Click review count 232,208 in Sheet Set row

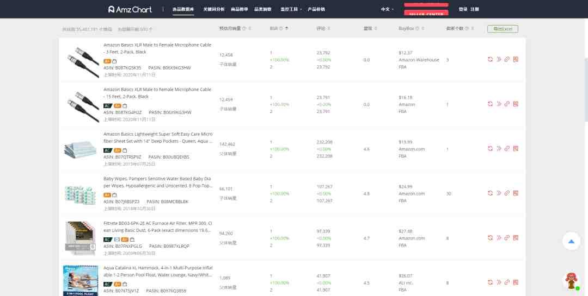(324, 142)
